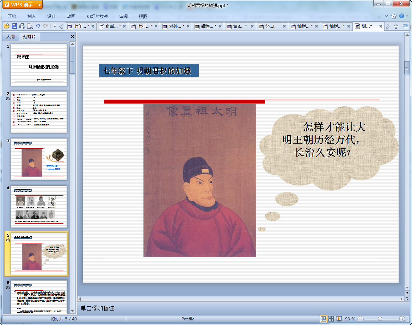Close the 经...t document tab

click(x=284, y=26)
